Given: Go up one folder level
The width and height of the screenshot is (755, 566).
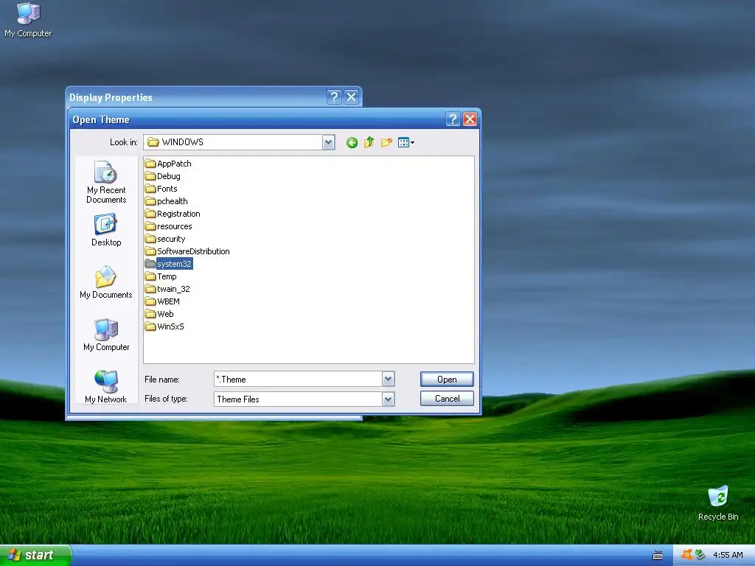Looking at the screenshot, I should (369, 142).
